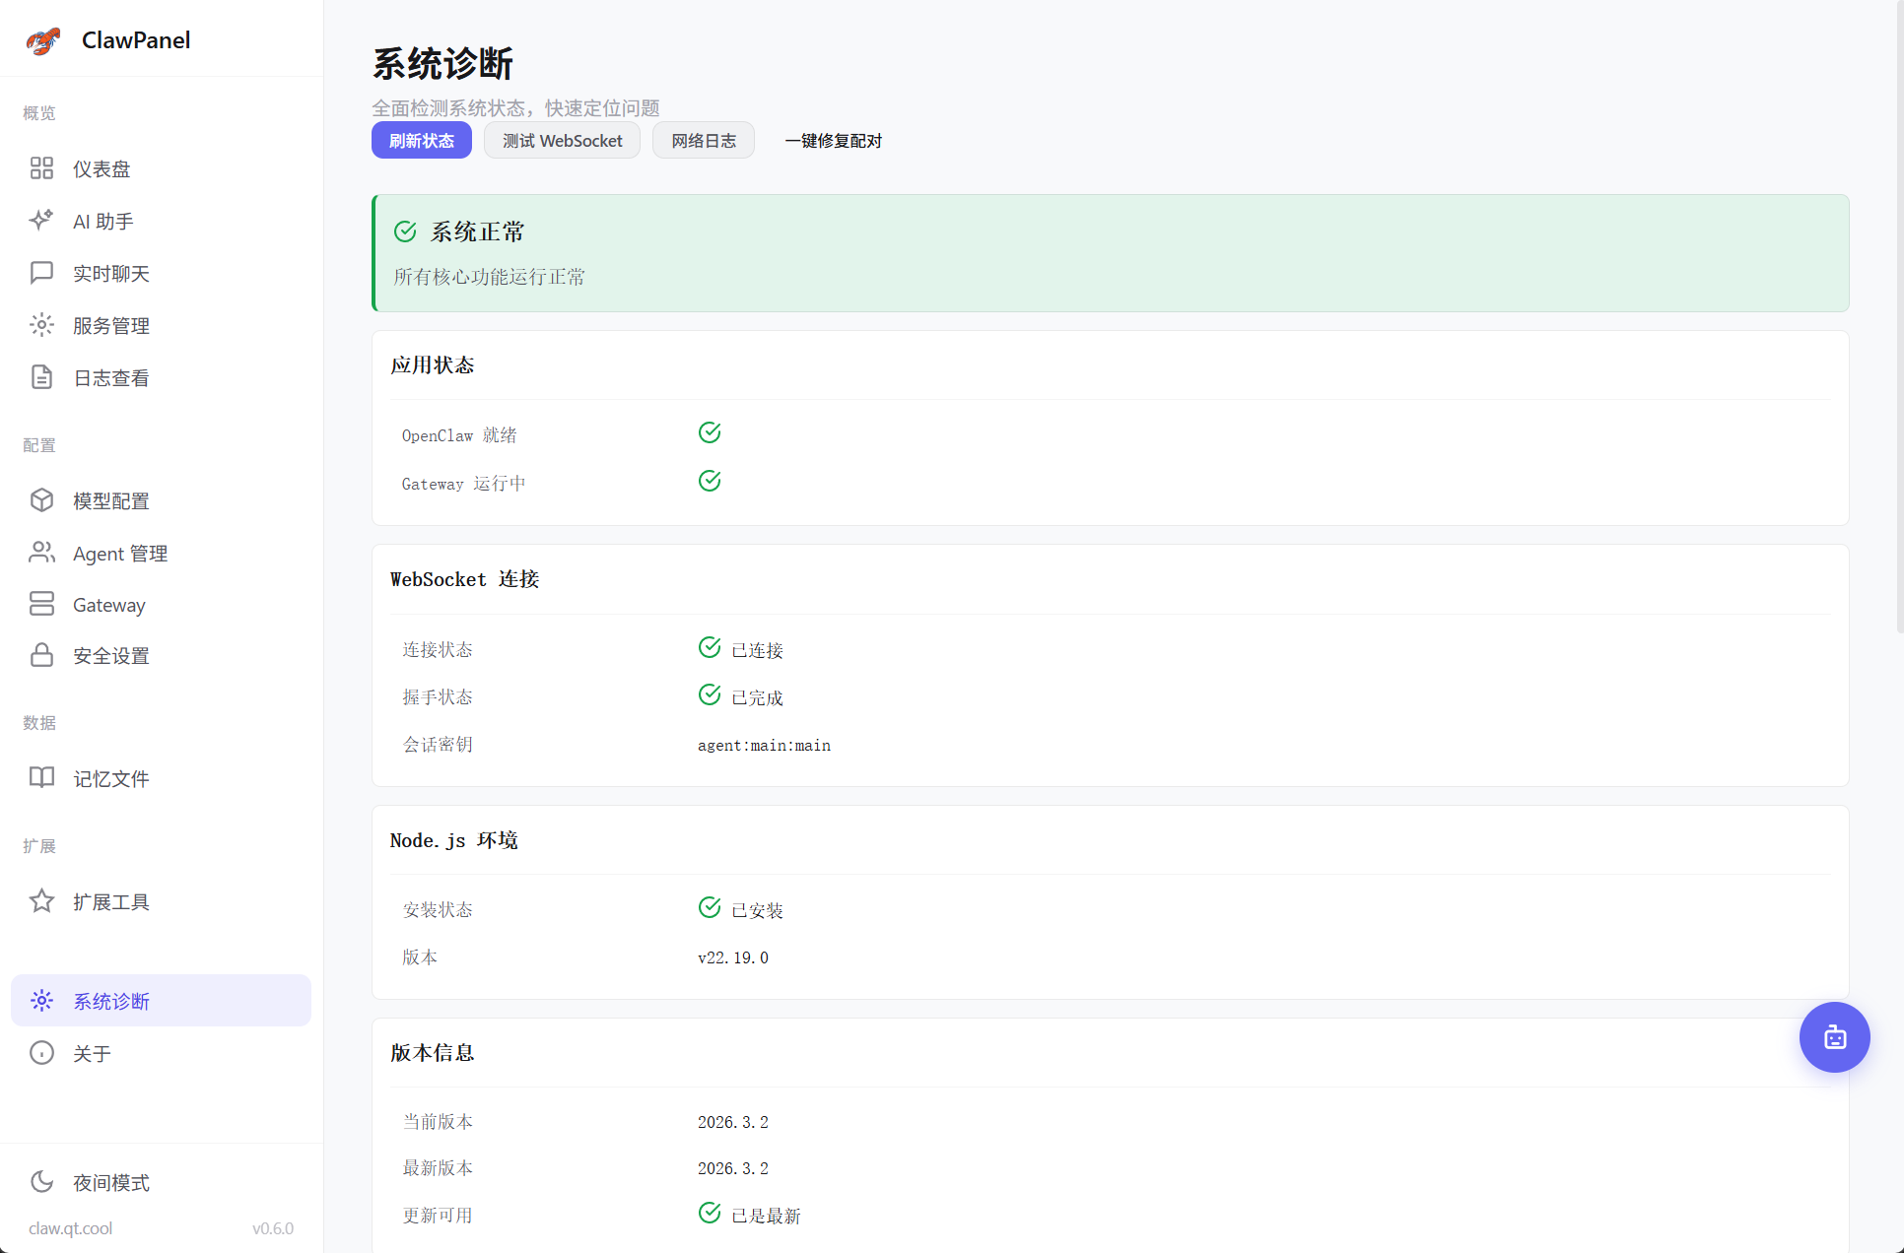1904x1253 pixels.
Task: Select the 扩展工具 star icon
Action: [41, 901]
